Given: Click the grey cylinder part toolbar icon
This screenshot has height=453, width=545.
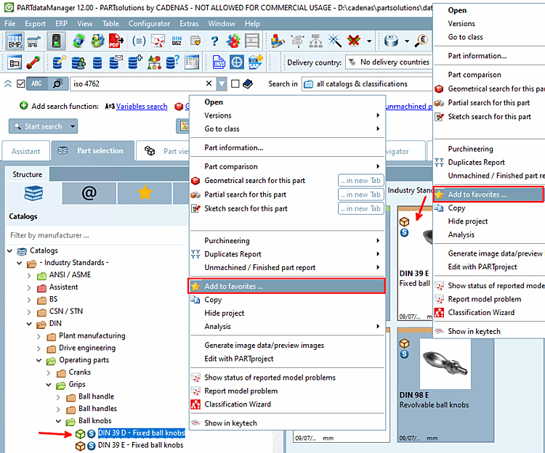Looking at the screenshot, I should pyautogui.click(x=392, y=41).
